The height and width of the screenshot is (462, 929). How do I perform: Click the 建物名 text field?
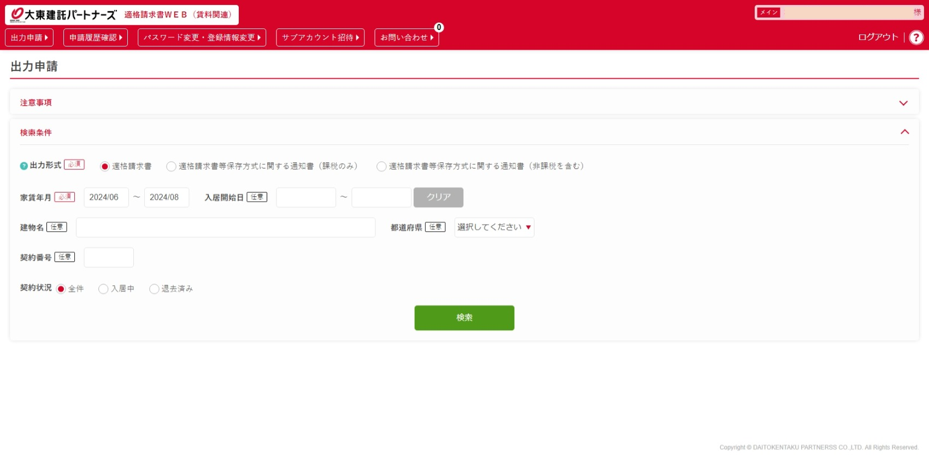(226, 227)
